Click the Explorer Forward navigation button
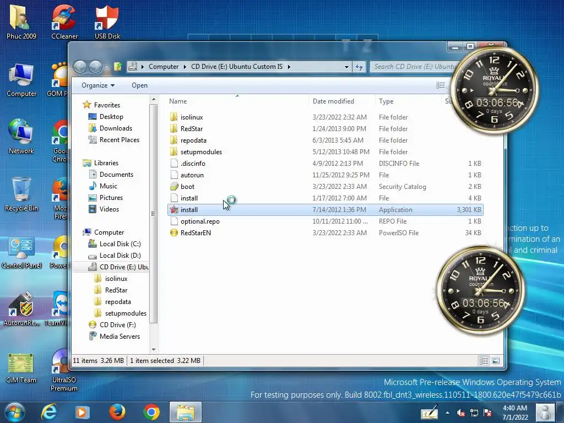Viewport: 564px width, 423px height. click(95, 67)
